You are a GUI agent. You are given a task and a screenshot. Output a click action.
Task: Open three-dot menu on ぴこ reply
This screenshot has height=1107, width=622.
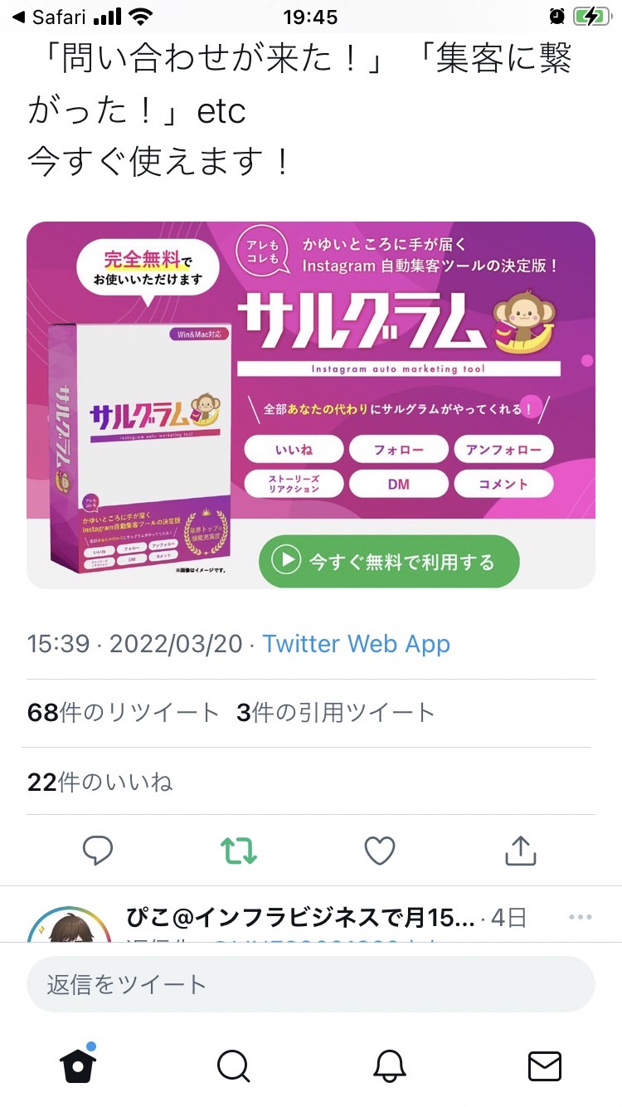point(581,917)
